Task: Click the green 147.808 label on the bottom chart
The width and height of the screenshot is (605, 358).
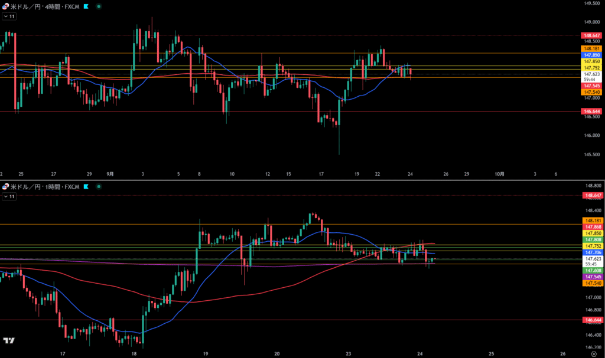Action: 591,240
